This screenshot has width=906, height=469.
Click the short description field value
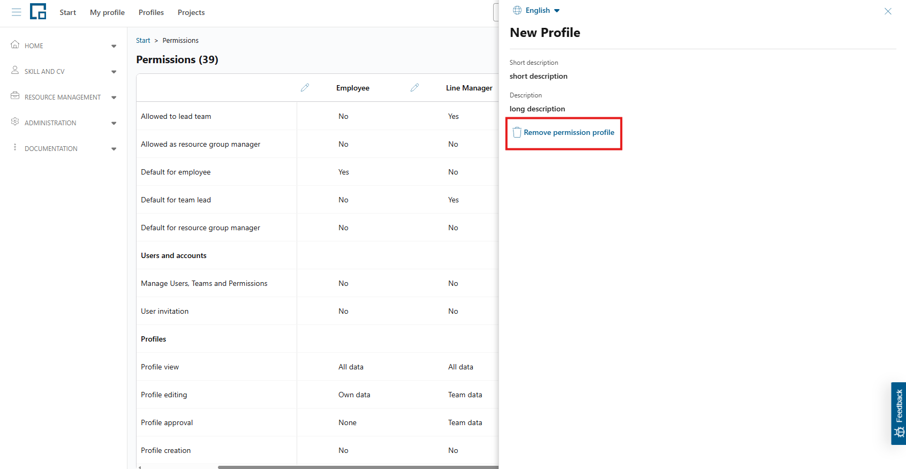pyautogui.click(x=539, y=76)
